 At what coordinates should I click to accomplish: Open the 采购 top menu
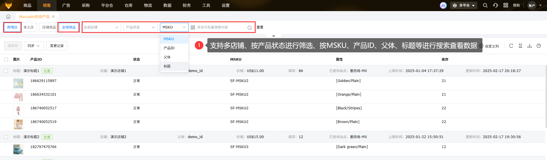click(x=86, y=5)
